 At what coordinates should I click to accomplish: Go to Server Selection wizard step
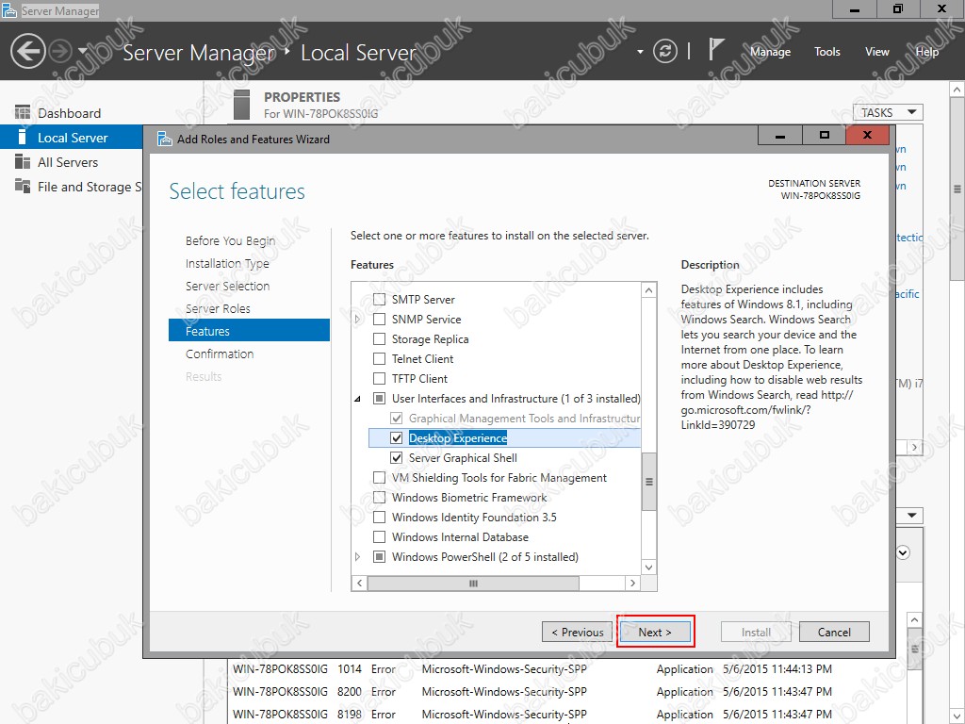click(227, 287)
